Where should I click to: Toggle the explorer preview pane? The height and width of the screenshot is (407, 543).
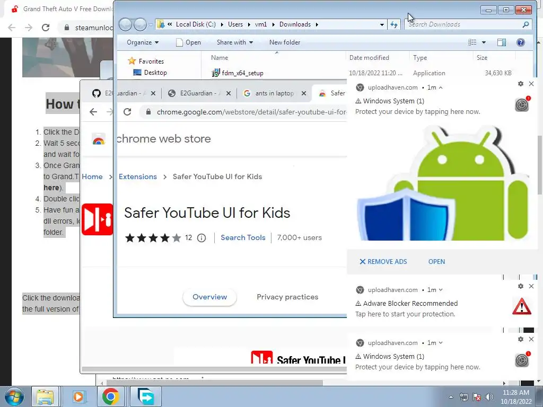click(x=502, y=42)
